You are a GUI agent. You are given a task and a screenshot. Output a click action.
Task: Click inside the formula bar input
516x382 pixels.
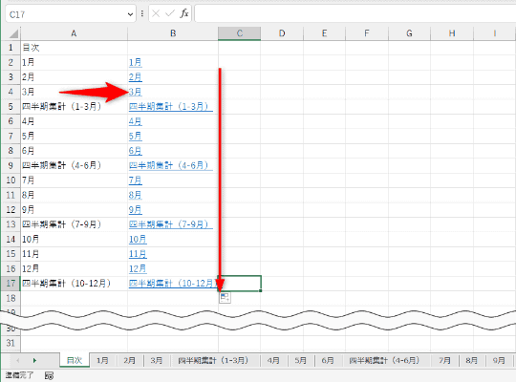click(x=355, y=13)
